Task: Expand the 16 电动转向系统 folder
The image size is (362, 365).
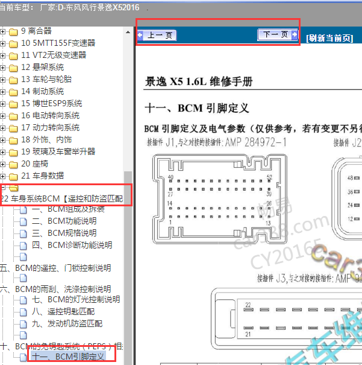Action: click(2, 116)
